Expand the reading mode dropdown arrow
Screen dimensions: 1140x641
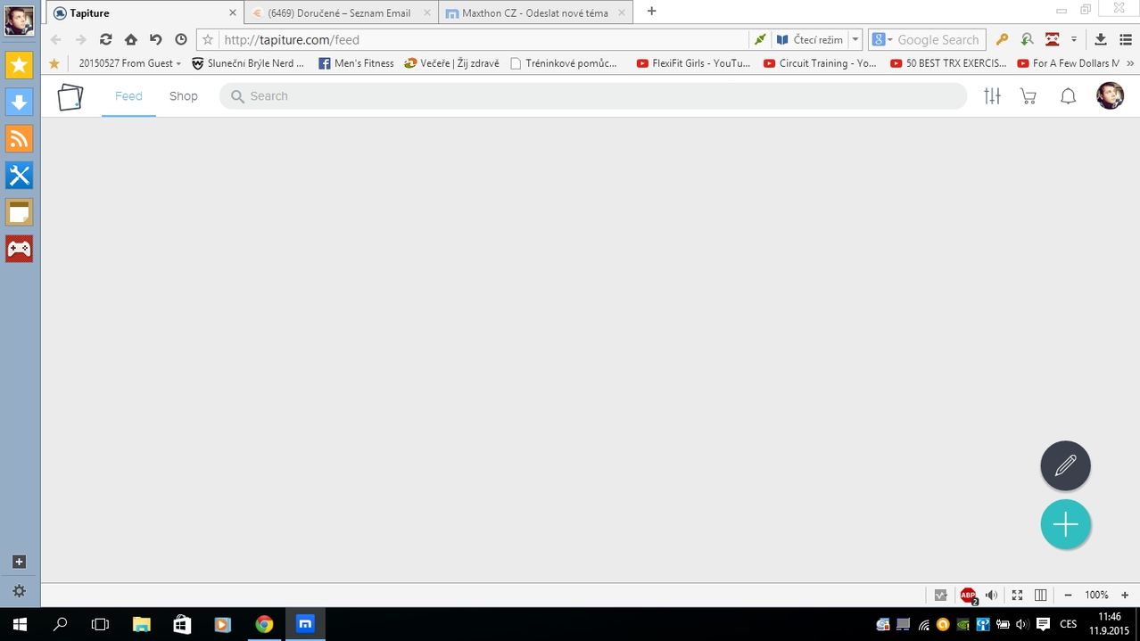(854, 39)
